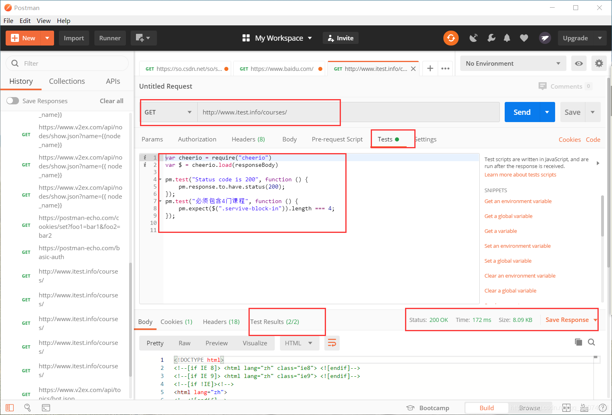
Task: Click the search icon in Filter box
Action: (x=15, y=63)
